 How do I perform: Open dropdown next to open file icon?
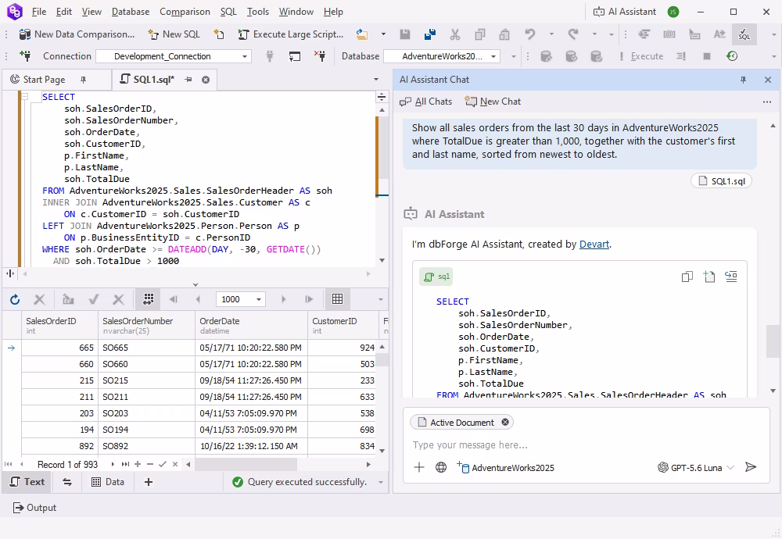(x=383, y=34)
